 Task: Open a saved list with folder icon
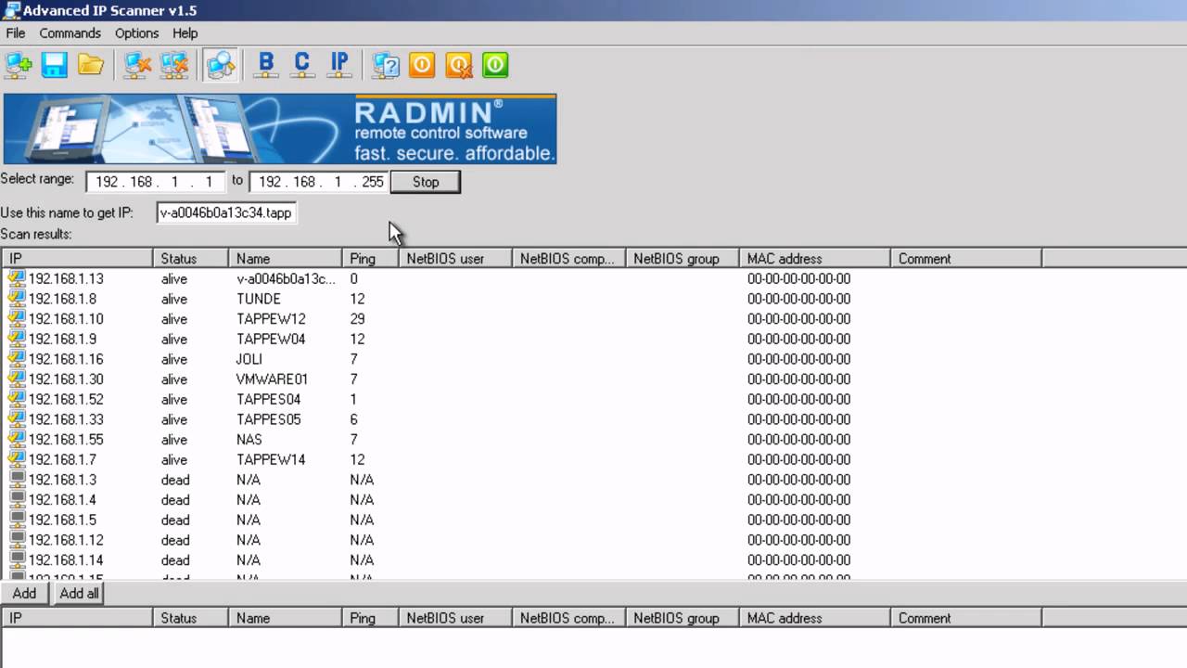[91, 65]
